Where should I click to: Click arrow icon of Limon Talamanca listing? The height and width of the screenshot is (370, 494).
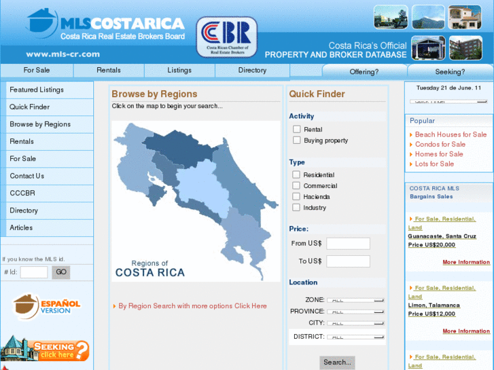tap(411, 288)
